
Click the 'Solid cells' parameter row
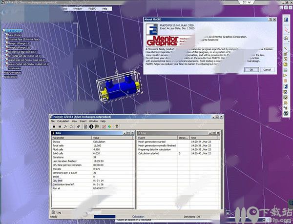coord(93,153)
